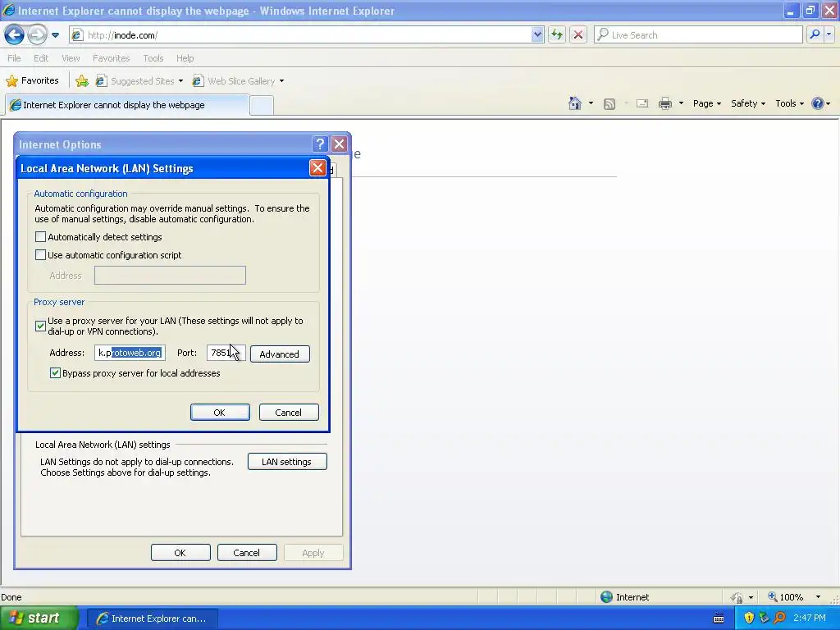Open the Safety command bar menu
The height and width of the screenshot is (630, 840).
coord(748,103)
